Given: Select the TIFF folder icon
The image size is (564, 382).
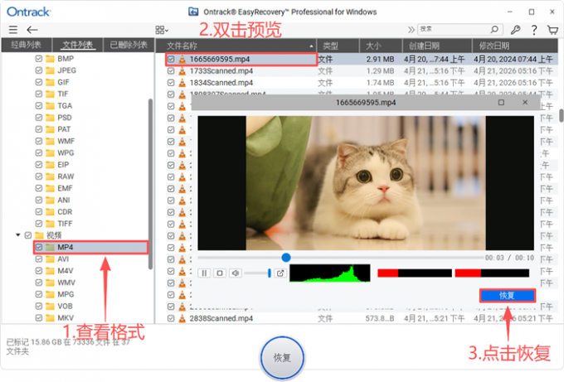Looking at the screenshot, I should click(x=50, y=224).
